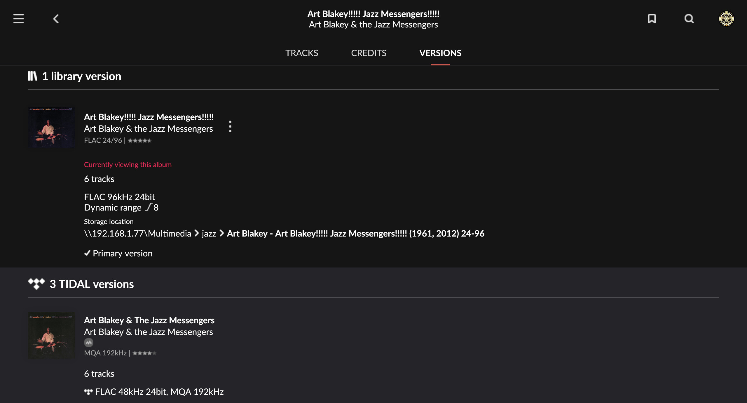This screenshot has height=403, width=747.
Task: Open the profile avatar menu
Action: coord(726,19)
